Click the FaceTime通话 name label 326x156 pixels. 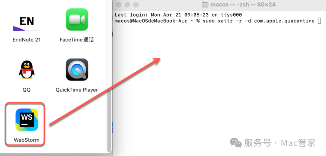(x=77, y=40)
